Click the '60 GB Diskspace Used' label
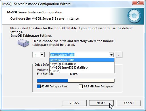This screenshot has height=111, width=146. tap(55, 87)
